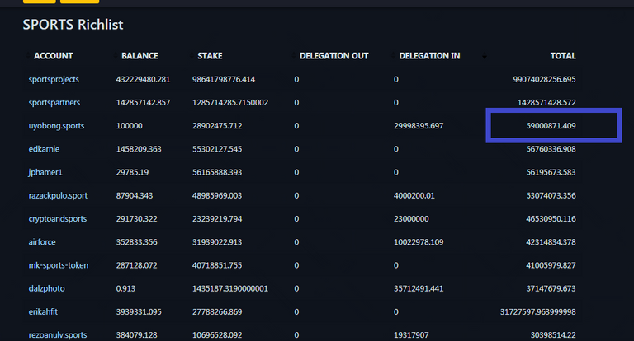Screen dimensions: 634x341
Task: Select jphamer1 balance 29785.19
Action: point(132,172)
